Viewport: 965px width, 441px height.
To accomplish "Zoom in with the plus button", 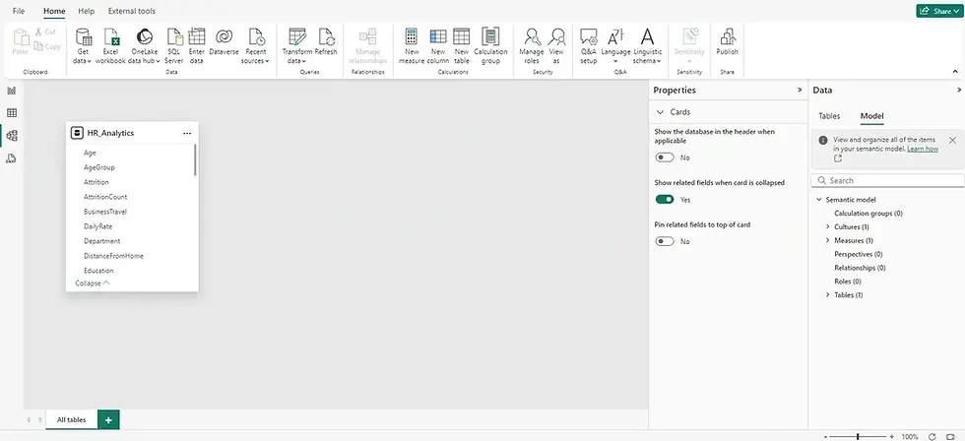I will pos(892,436).
